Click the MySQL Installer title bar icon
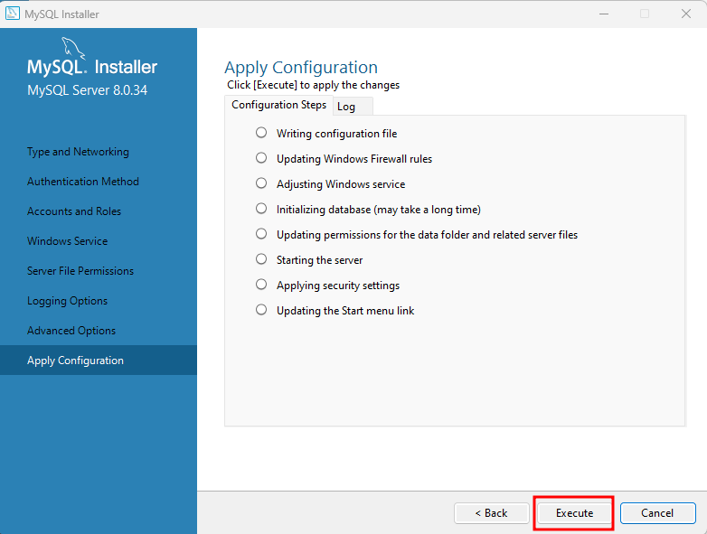The height and width of the screenshot is (534, 707). tap(12, 14)
